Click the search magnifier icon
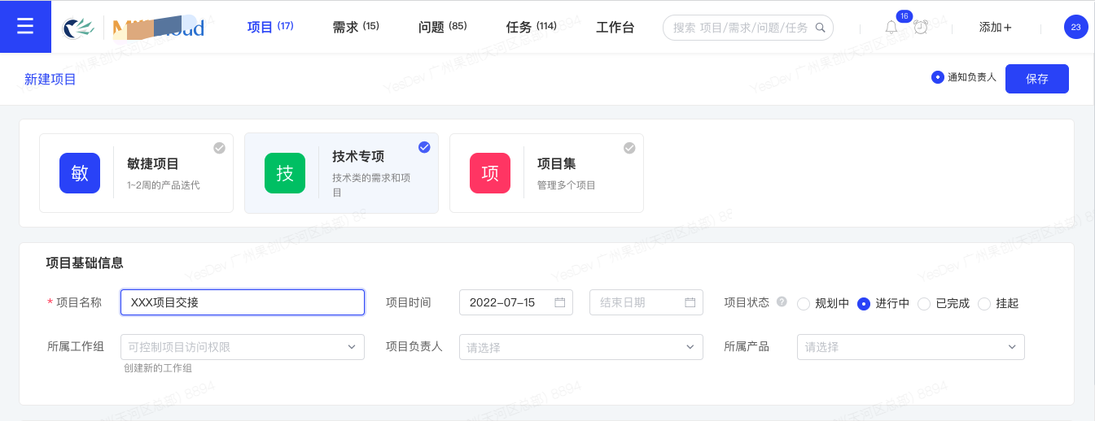This screenshot has height=421, width=1095. point(820,28)
